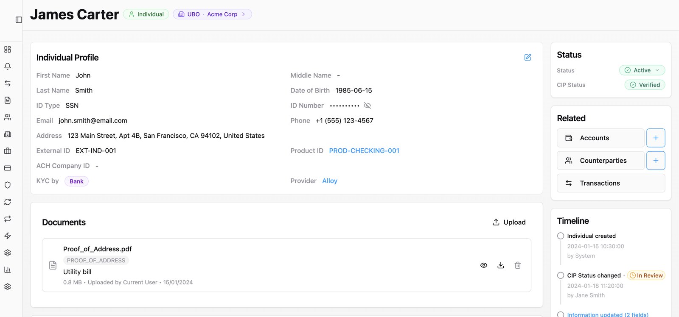Screen dimensions: 679x317
Task: Delete Proof_of_Address.pdf with trash icon
Action: 518,265
